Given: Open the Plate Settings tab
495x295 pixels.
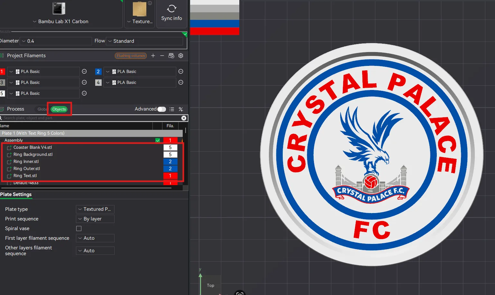Looking at the screenshot, I should tap(16, 194).
